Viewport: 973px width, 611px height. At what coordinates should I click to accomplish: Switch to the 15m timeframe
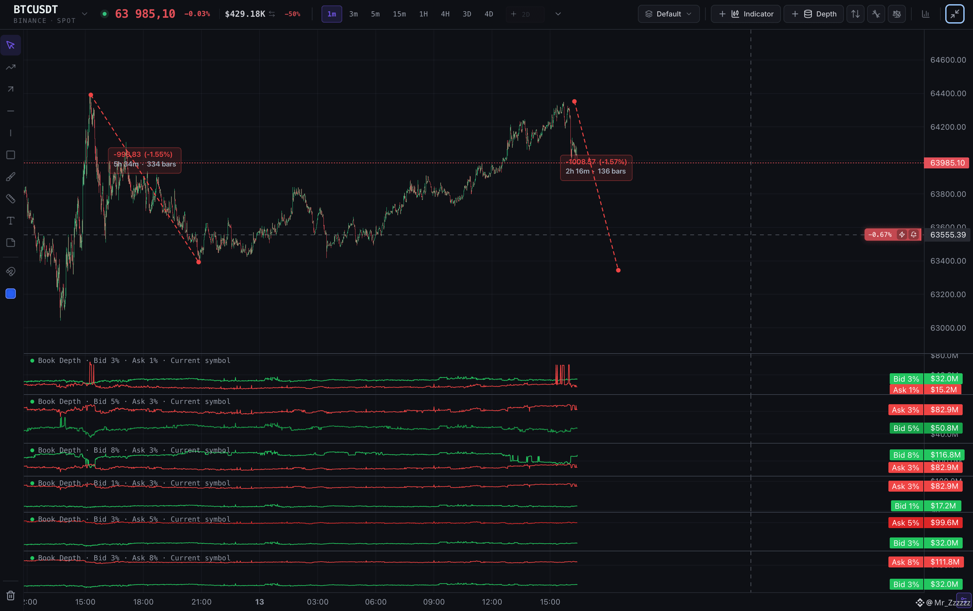(x=399, y=14)
